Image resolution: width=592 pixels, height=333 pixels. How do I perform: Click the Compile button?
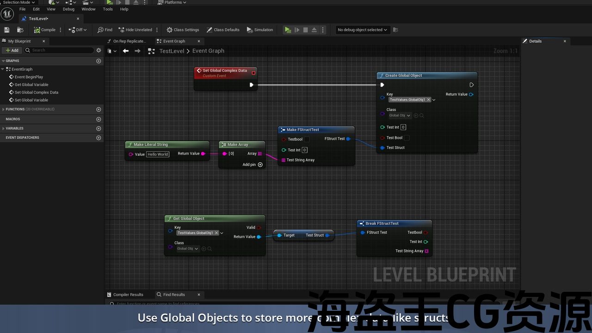click(x=44, y=30)
